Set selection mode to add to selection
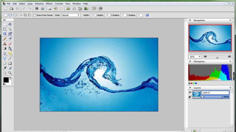 [25, 15]
